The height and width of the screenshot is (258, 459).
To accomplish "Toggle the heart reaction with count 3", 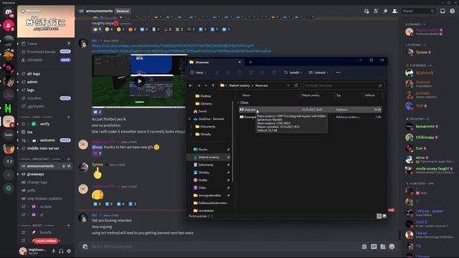I will [x=97, y=153].
